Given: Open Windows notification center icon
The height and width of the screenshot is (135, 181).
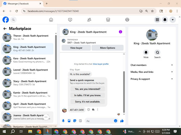Looking at the screenshot, I should (175, 131).
